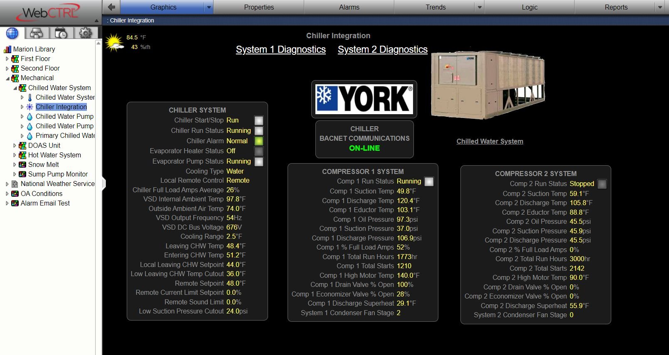Click the York chiller unit image
Screen dimensions: 669x355
[488, 85]
